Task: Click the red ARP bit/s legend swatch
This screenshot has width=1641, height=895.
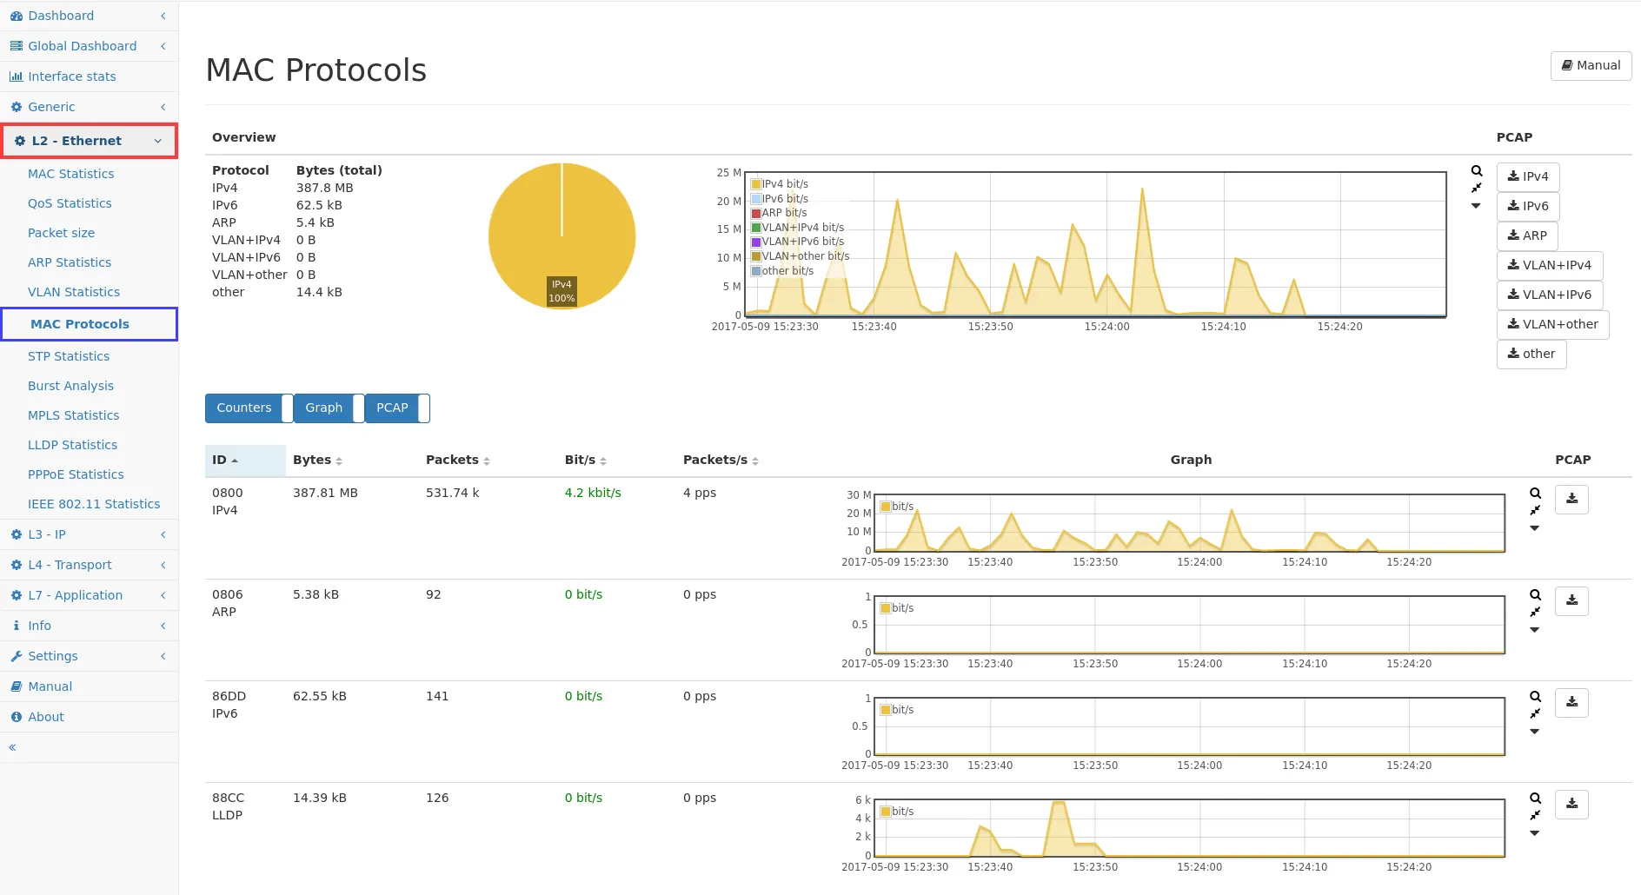Action: pyautogui.click(x=756, y=214)
